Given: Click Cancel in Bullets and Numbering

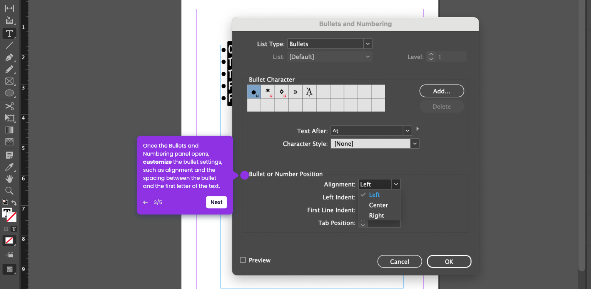Looking at the screenshot, I should click(x=400, y=261).
